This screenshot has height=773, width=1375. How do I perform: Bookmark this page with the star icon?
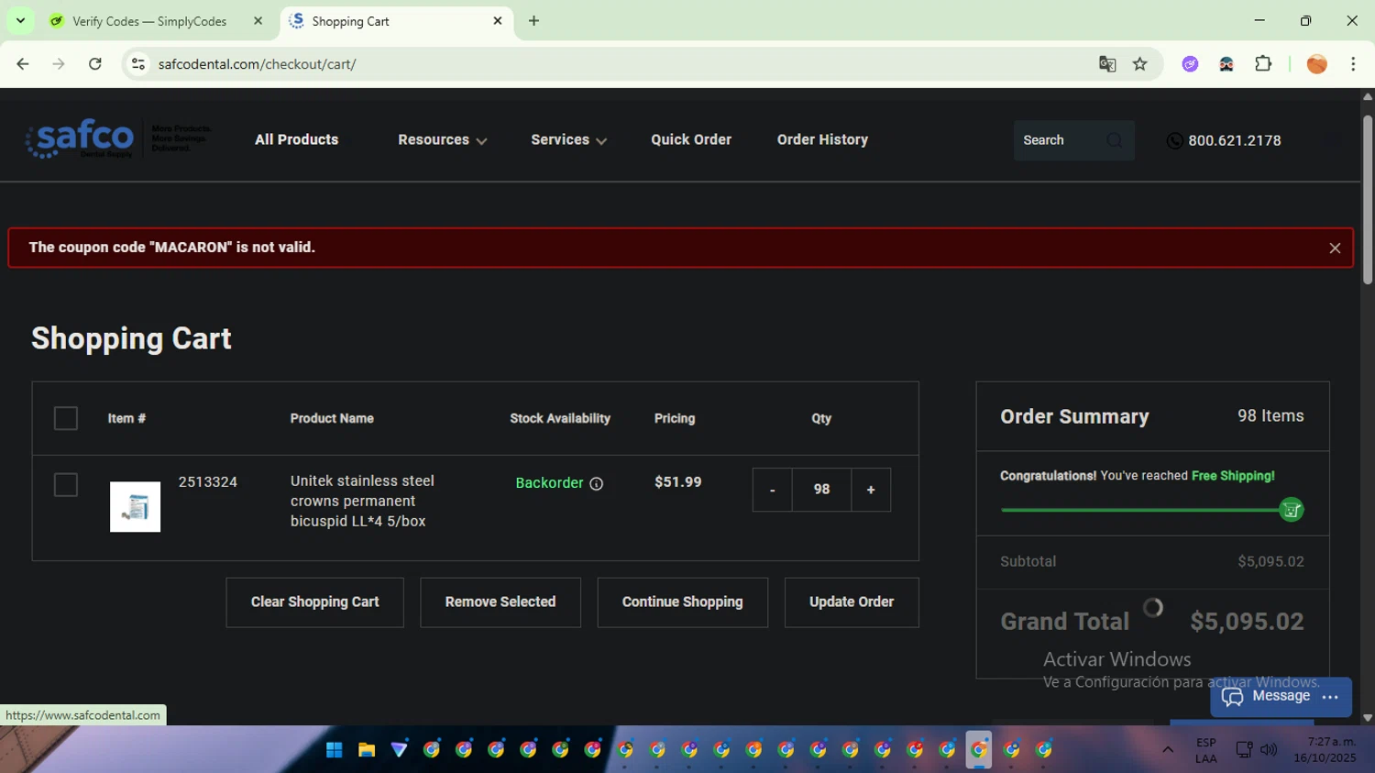[x=1139, y=64]
